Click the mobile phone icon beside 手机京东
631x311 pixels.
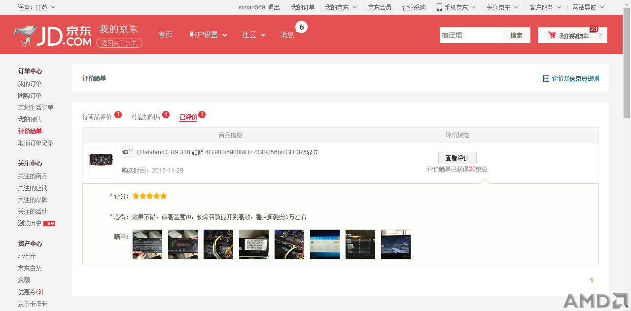coord(439,7)
